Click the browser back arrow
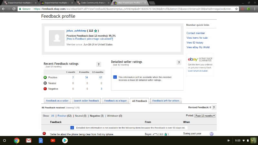This screenshot has width=258, height=145. (x=4, y=9)
